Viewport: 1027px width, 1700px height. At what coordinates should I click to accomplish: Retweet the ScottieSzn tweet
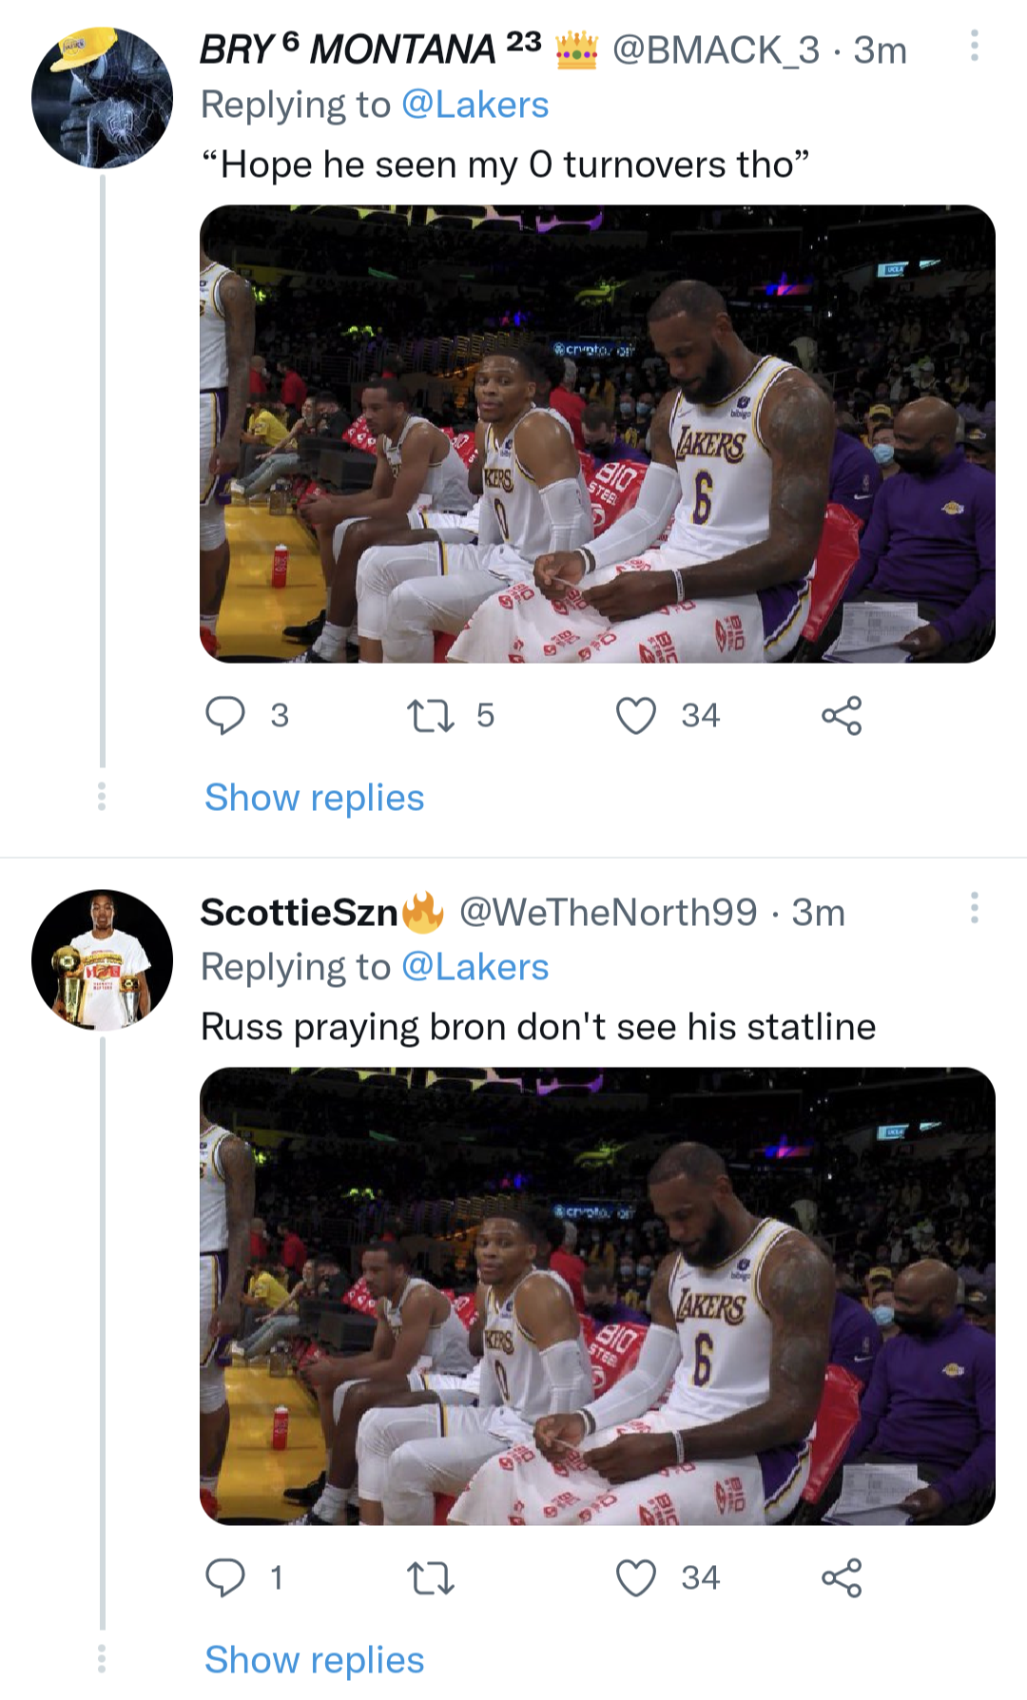pos(430,1578)
